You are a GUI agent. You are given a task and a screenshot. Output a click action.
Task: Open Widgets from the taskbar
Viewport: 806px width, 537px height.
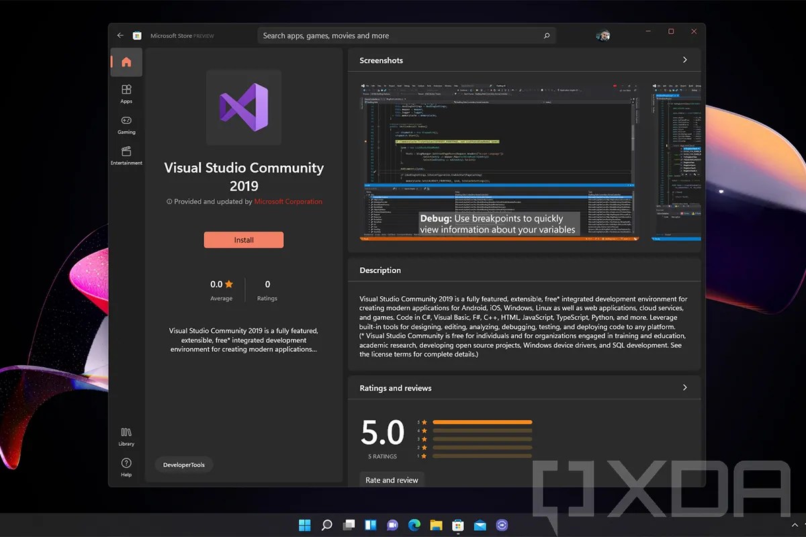coord(370,525)
